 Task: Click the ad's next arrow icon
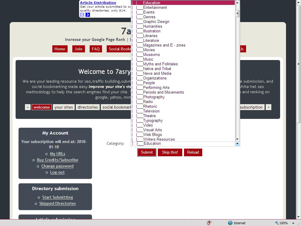click(88, 15)
